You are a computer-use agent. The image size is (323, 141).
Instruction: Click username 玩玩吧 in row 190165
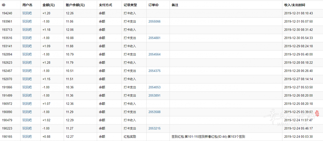27,137
